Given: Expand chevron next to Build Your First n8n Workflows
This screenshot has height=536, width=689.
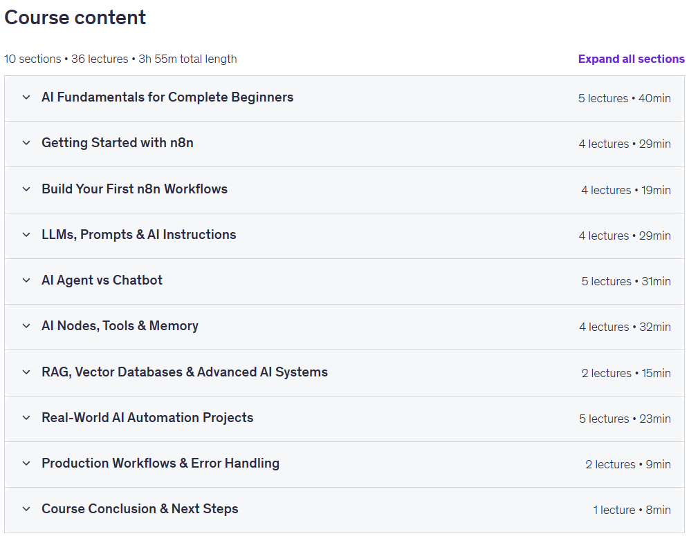Looking at the screenshot, I should [x=26, y=189].
